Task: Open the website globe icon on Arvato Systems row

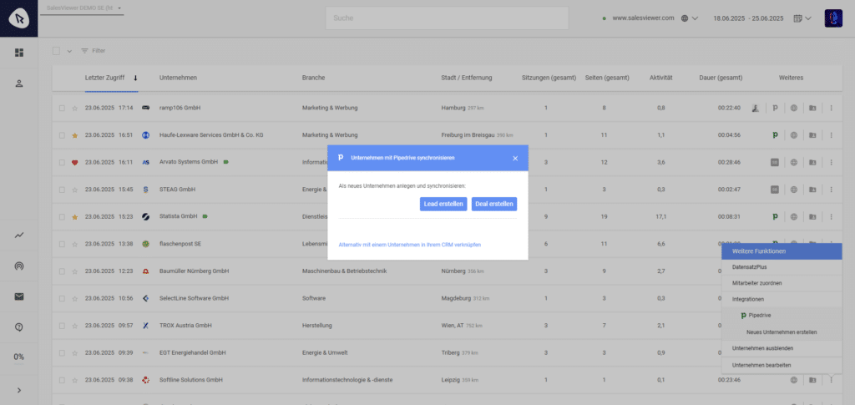Action: [794, 163]
